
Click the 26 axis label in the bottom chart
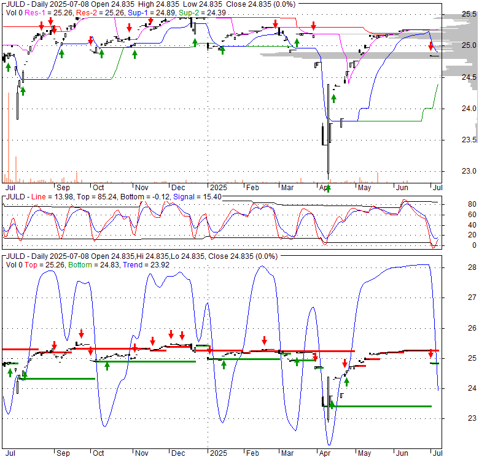(472, 328)
